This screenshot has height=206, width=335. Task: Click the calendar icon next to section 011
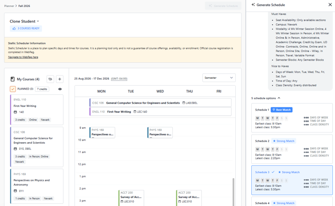pos(15,191)
